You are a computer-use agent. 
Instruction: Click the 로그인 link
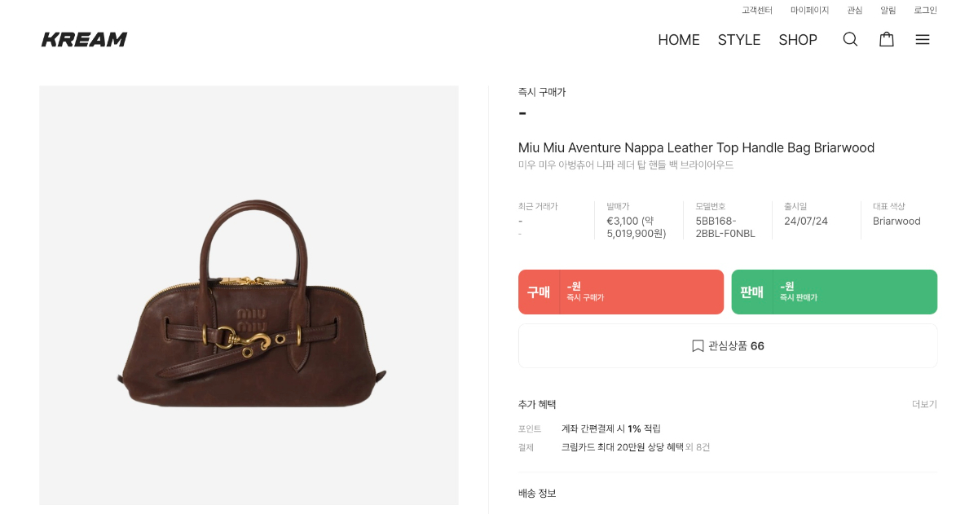(925, 11)
